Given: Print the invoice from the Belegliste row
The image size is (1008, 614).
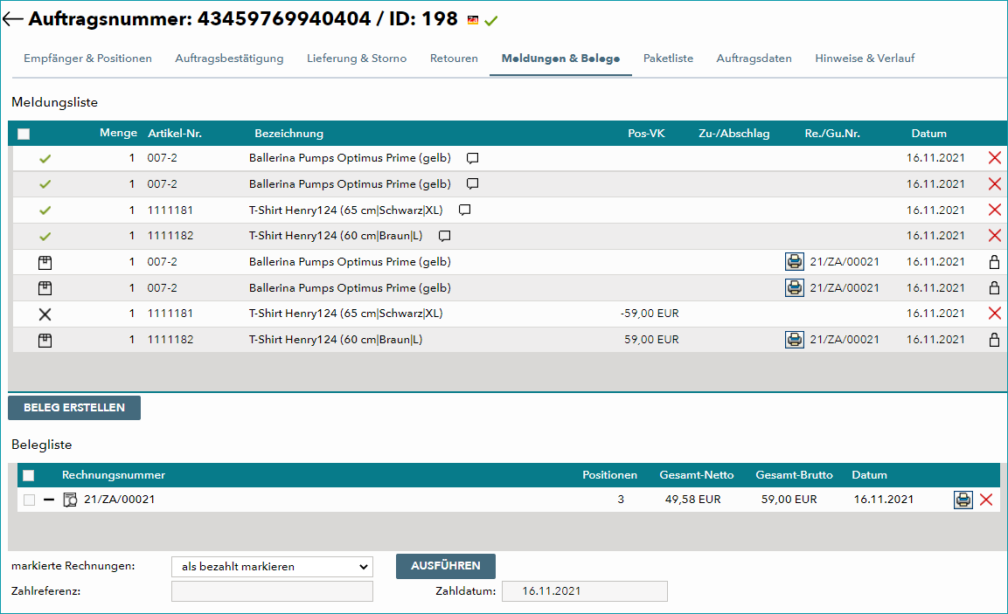Looking at the screenshot, I should coord(963,500).
